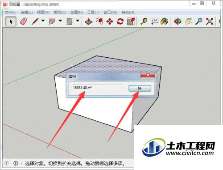Select the Rectangle shape tool
Screen dimensions: 223x170
tap(70, 21)
